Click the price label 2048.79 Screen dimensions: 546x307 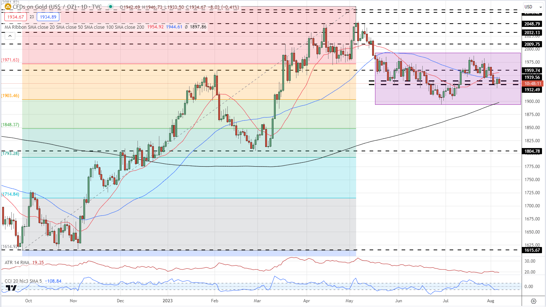tap(532, 24)
